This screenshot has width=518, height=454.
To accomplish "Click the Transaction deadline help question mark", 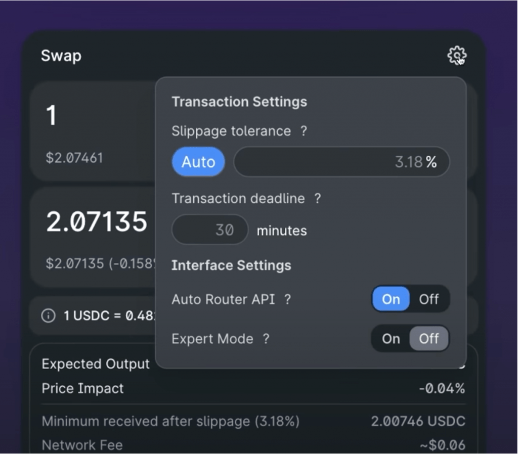I will 317,198.
